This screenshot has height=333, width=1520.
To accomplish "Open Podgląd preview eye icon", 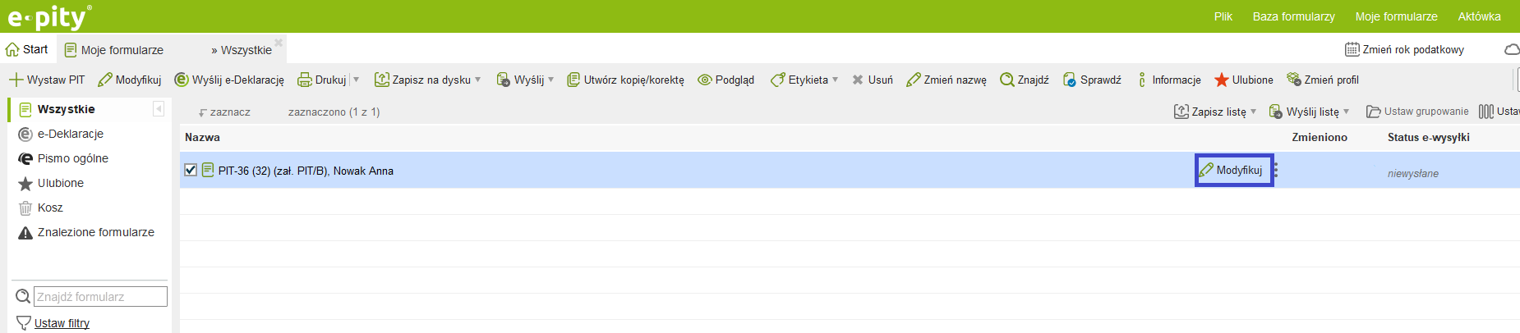I will pyautogui.click(x=704, y=80).
